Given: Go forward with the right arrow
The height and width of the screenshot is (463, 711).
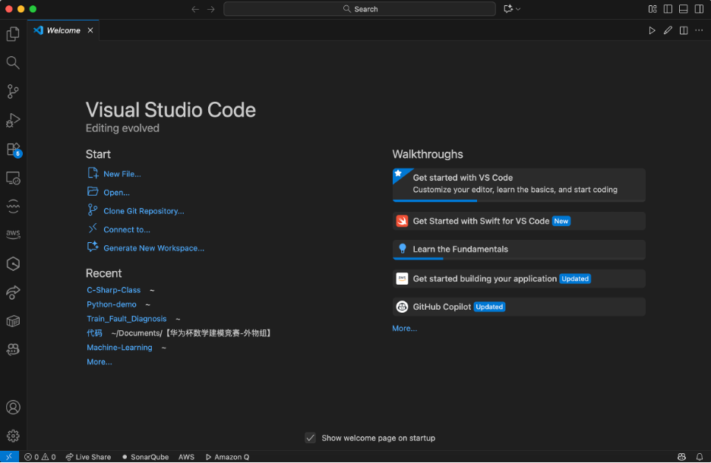Looking at the screenshot, I should click(211, 9).
